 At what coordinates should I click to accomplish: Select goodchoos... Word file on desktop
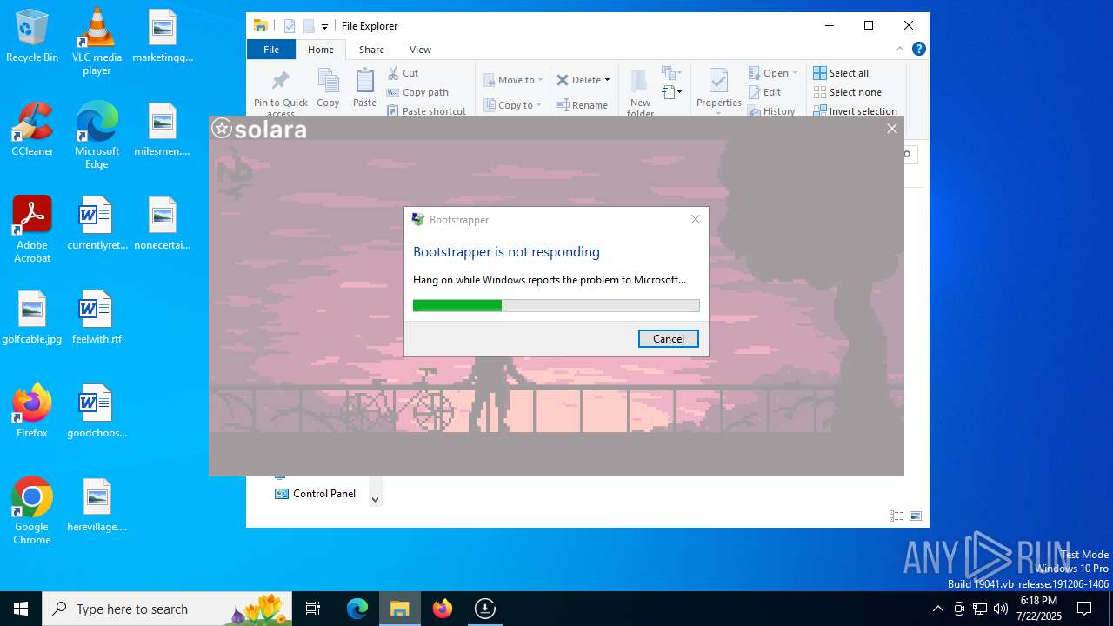coord(97,411)
